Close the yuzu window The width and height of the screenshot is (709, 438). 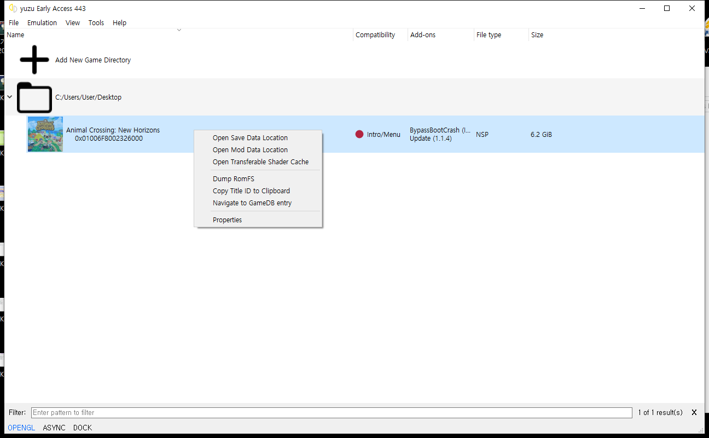692,8
